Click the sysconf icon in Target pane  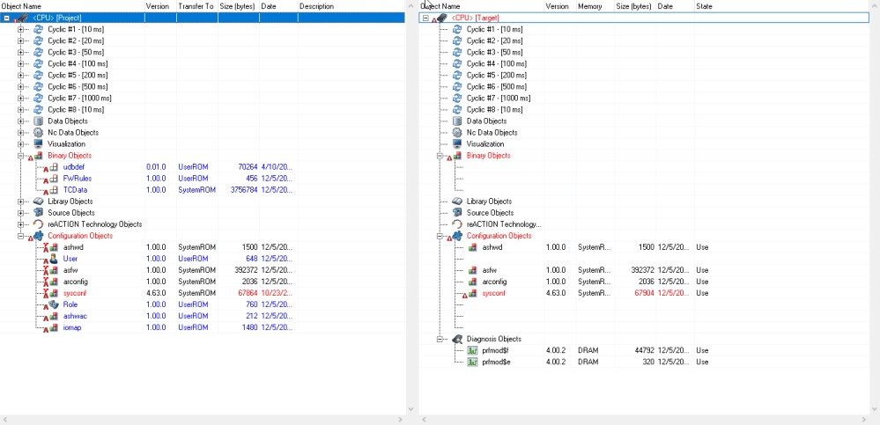point(471,293)
